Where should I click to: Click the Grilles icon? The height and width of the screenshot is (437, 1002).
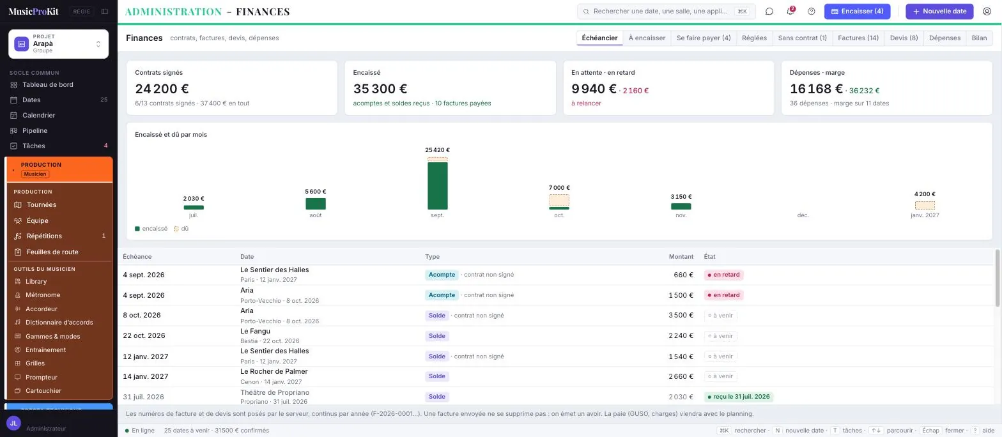(18, 364)
